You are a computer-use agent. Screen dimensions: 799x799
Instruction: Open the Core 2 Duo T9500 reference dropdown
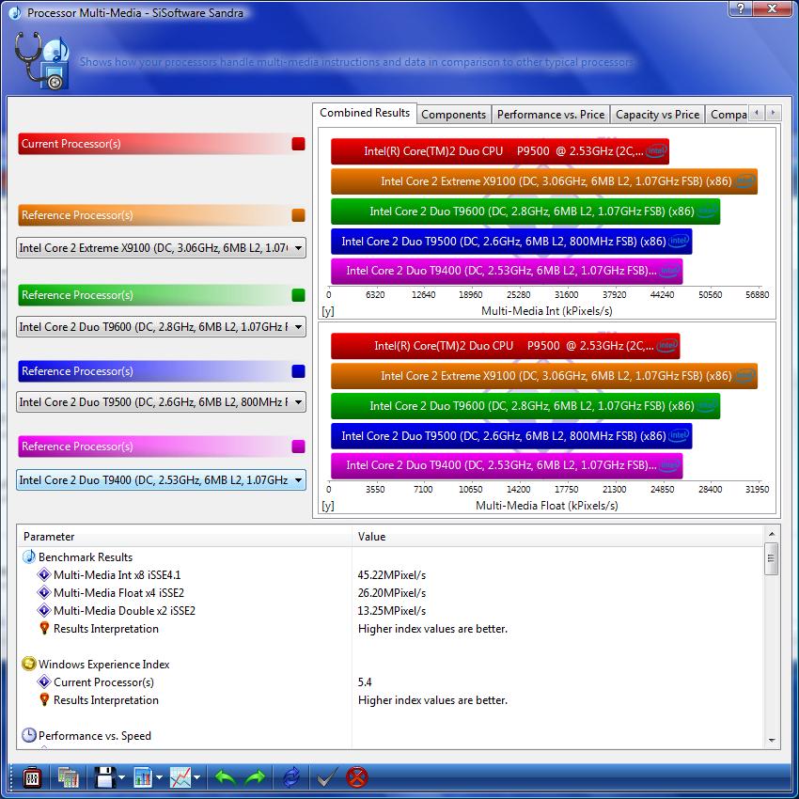tap(161, 402)
